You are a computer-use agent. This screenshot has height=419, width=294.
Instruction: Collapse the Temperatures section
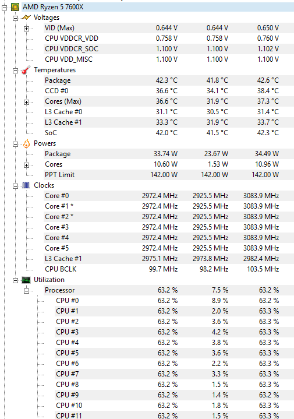[16, 71]
